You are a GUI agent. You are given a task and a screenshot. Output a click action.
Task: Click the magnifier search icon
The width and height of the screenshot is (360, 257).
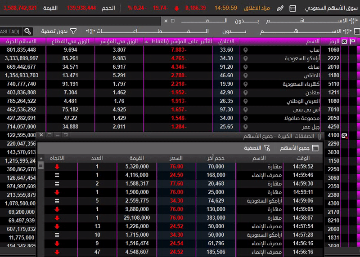click(28, 31)
